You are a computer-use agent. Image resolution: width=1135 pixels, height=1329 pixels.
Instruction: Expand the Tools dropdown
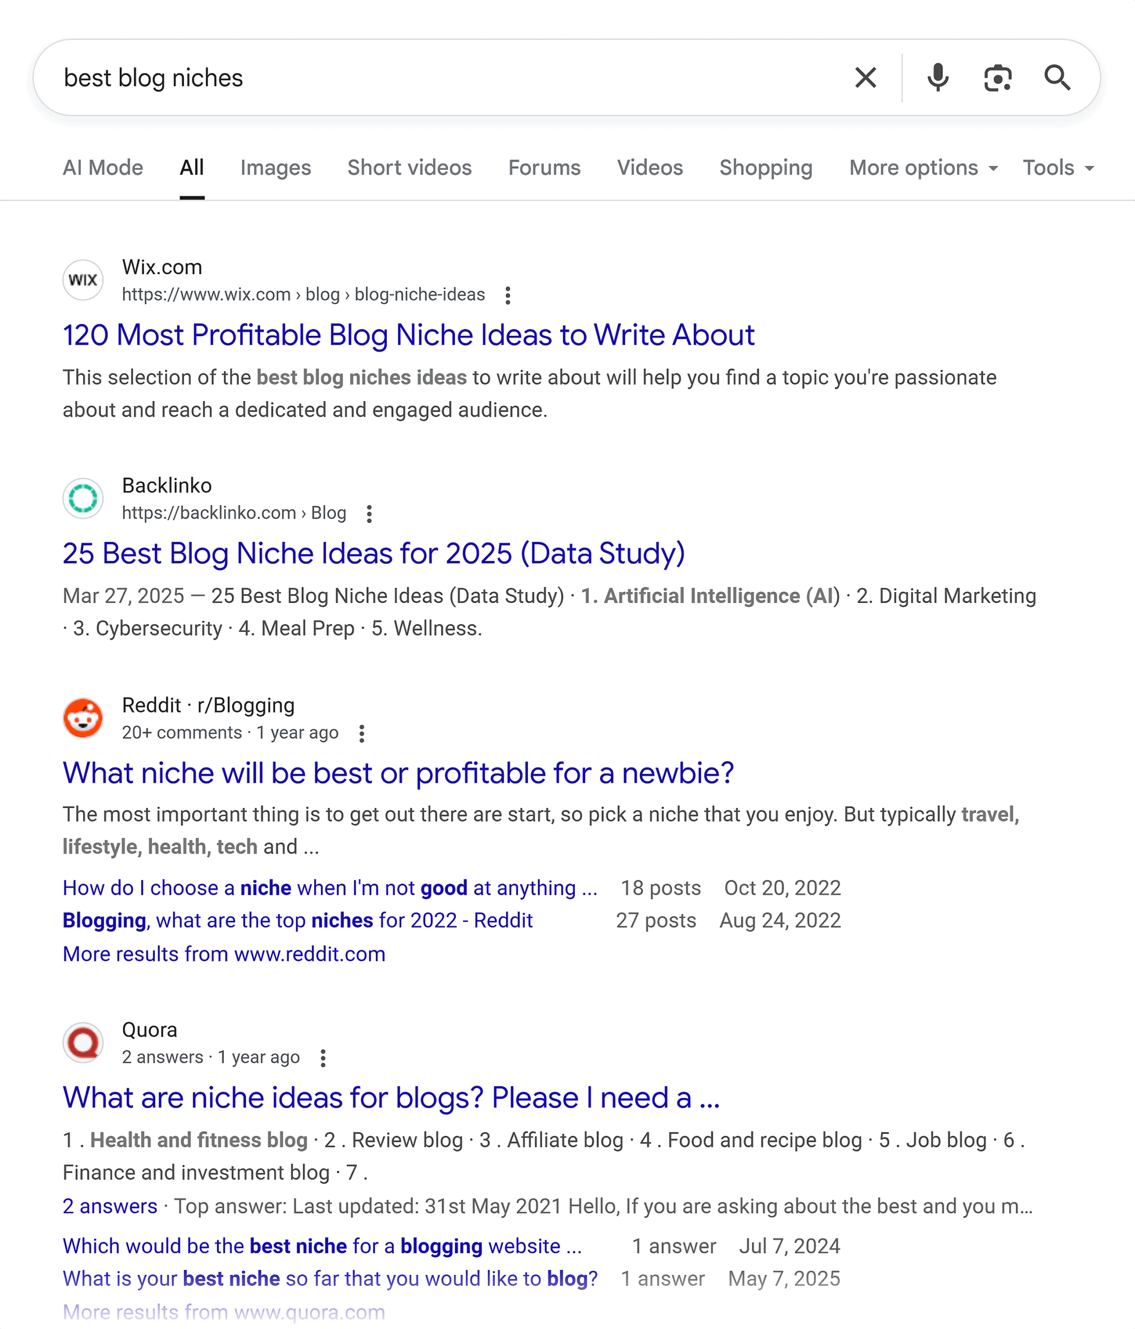click(1058, 167)
